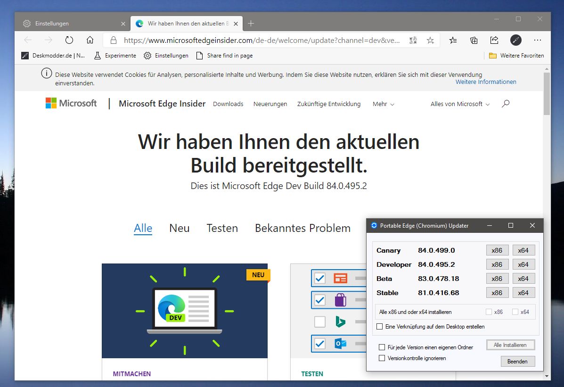Download Canary x86 build

click(x=497, y=250)
